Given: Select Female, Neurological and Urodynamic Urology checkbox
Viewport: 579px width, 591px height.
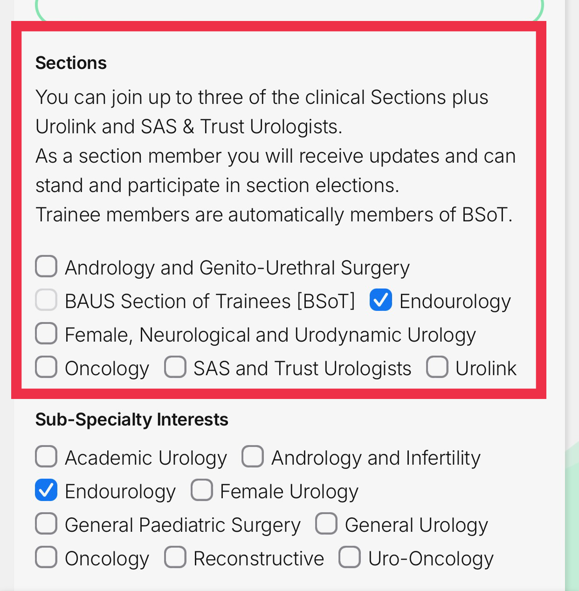Looking at the screenshot, I should pyautogui.click(x=46, y=334).
